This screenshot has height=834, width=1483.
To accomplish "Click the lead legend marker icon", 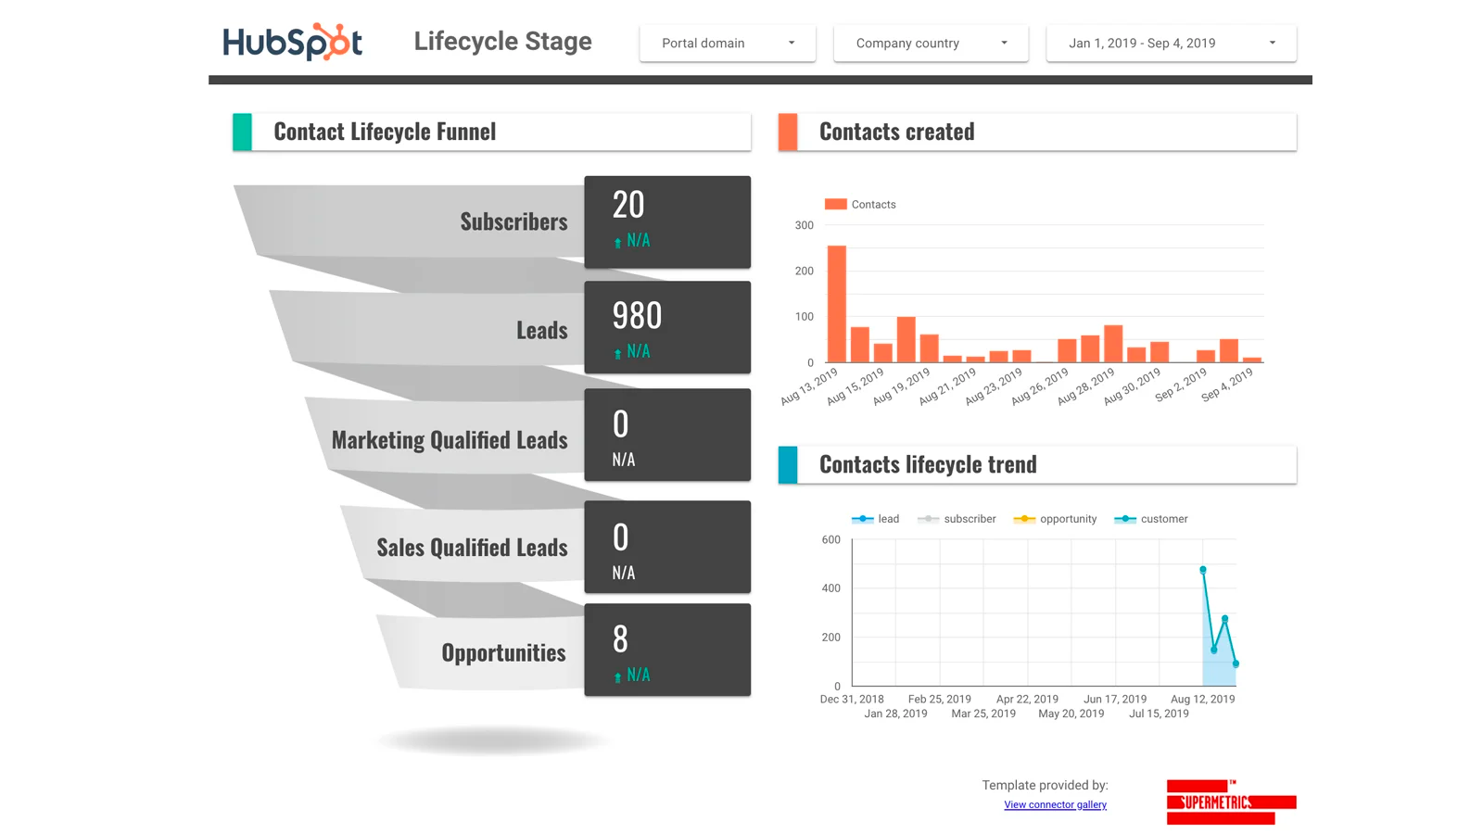I will tap(862, 519).
